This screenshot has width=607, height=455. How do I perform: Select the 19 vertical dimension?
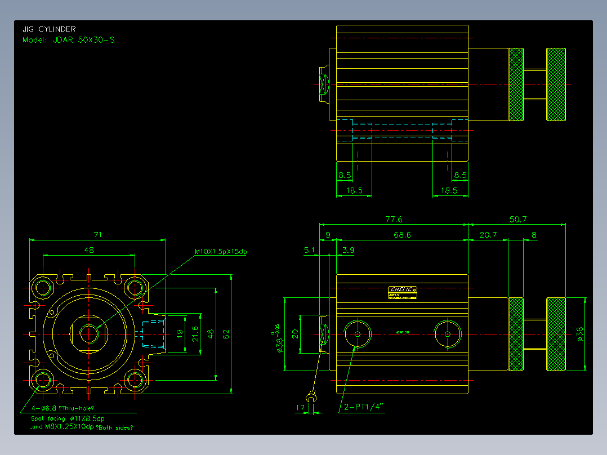coord(180,334)
